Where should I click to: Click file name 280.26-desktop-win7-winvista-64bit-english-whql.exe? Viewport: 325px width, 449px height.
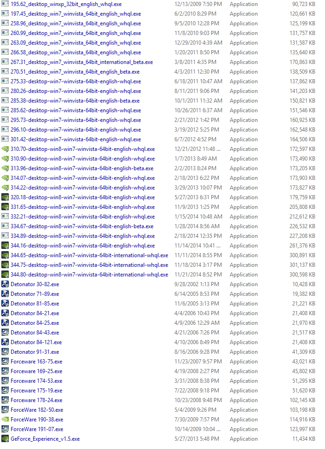75,91
